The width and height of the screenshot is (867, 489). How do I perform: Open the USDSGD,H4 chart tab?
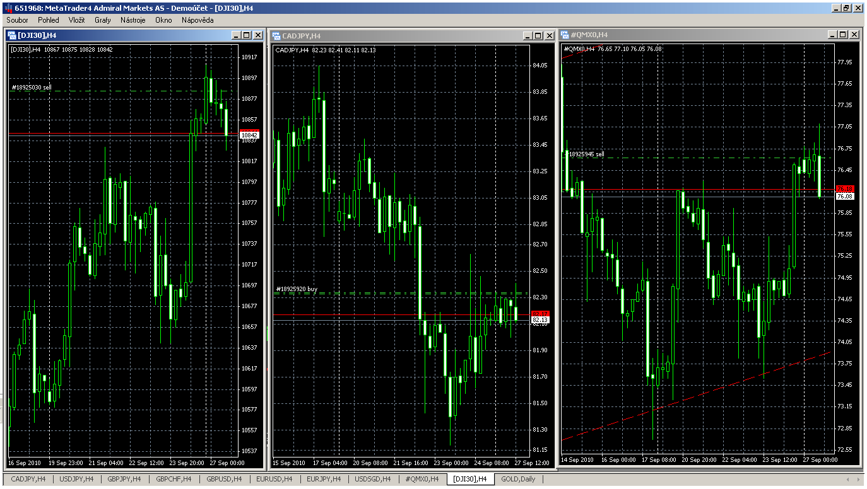(x=372, y=480)
